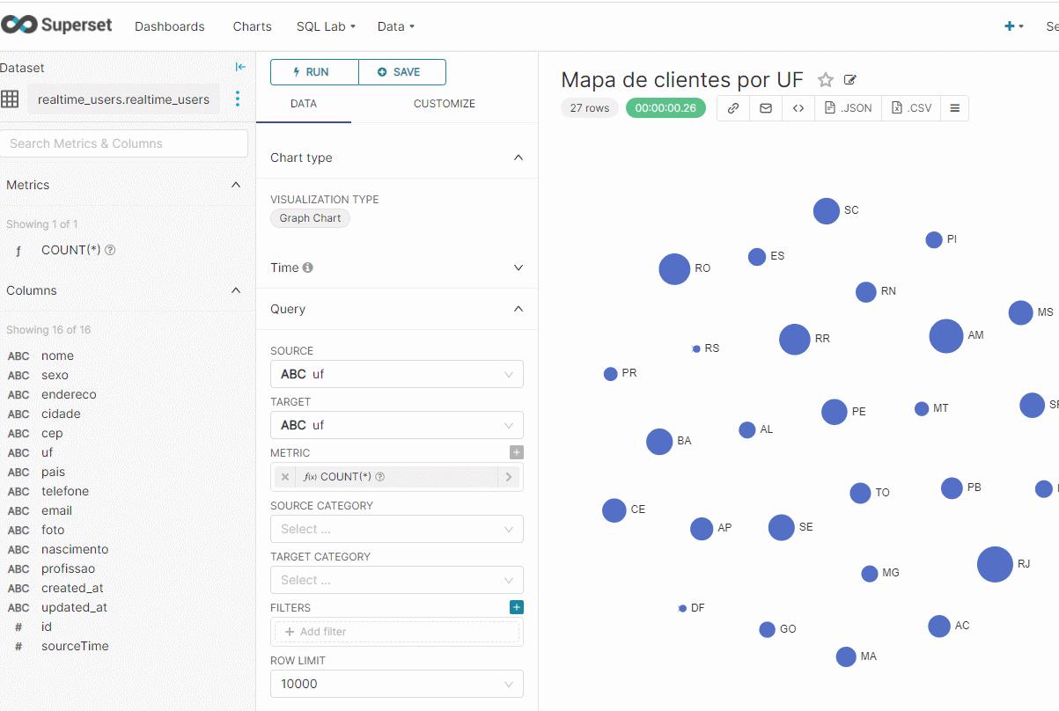Click the RJ node in graph

click(995, 564)
